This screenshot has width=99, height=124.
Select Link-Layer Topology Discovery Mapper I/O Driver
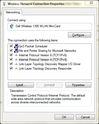(x=50, y=64)
